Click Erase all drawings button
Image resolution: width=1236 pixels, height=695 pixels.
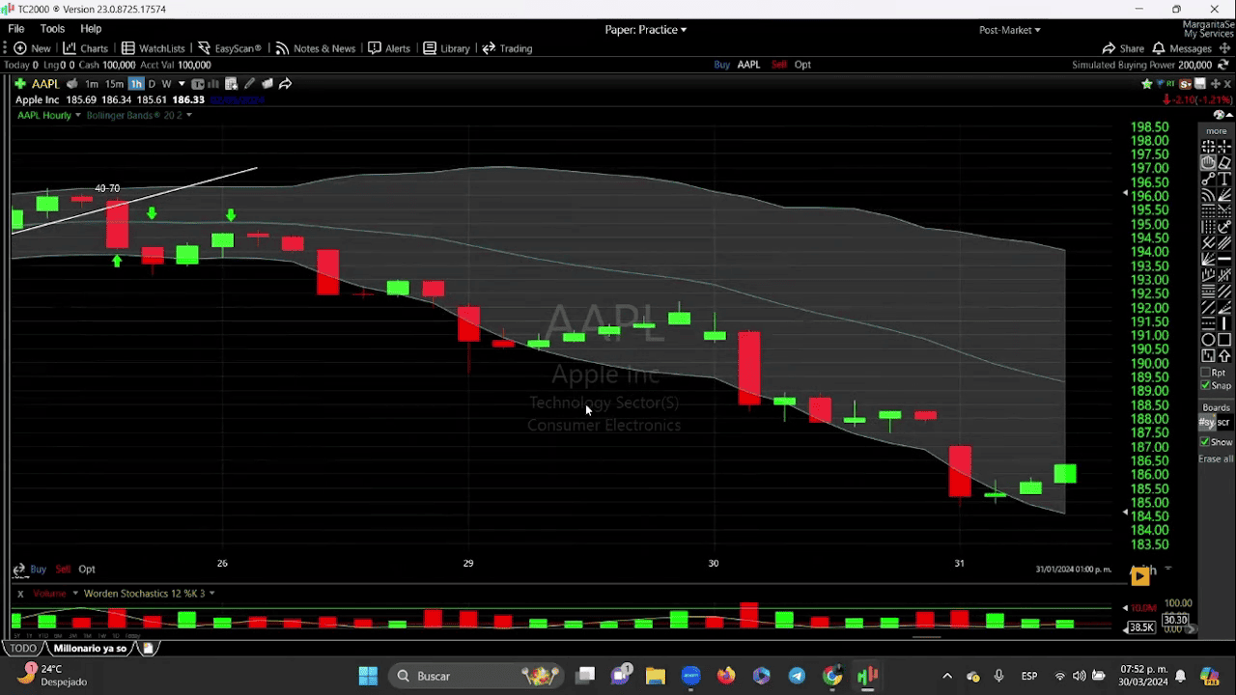(x=1216, y=459)
